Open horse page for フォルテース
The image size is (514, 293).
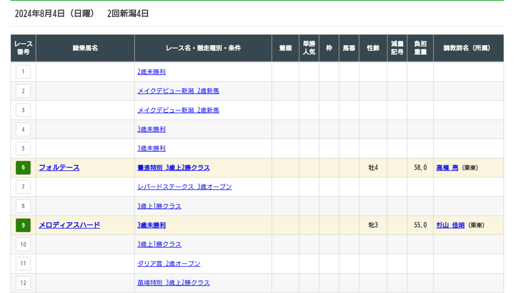(x=59, y=168)
